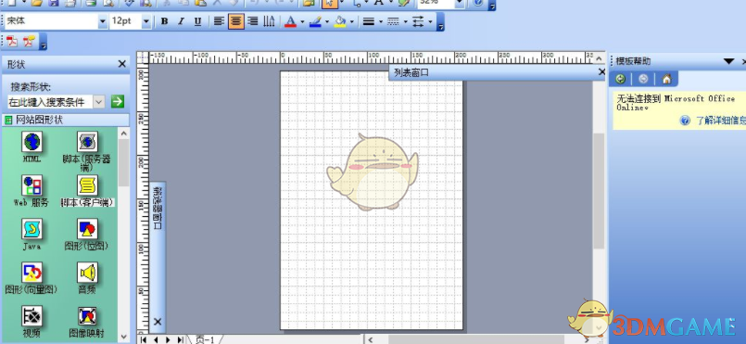746x344 pixels.
Task: Open the 了解详细信息 link
Action: point(721,121)
